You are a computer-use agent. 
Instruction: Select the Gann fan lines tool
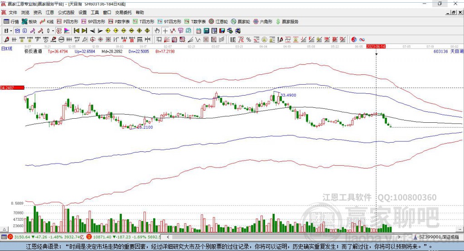[167, 39]
